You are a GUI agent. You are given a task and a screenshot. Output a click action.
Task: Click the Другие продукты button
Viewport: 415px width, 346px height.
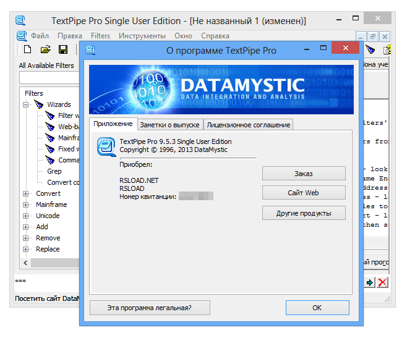click(x=304, y=213)
